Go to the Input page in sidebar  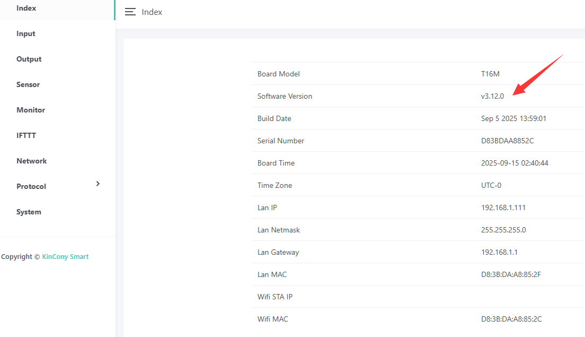tap(25, 34)
